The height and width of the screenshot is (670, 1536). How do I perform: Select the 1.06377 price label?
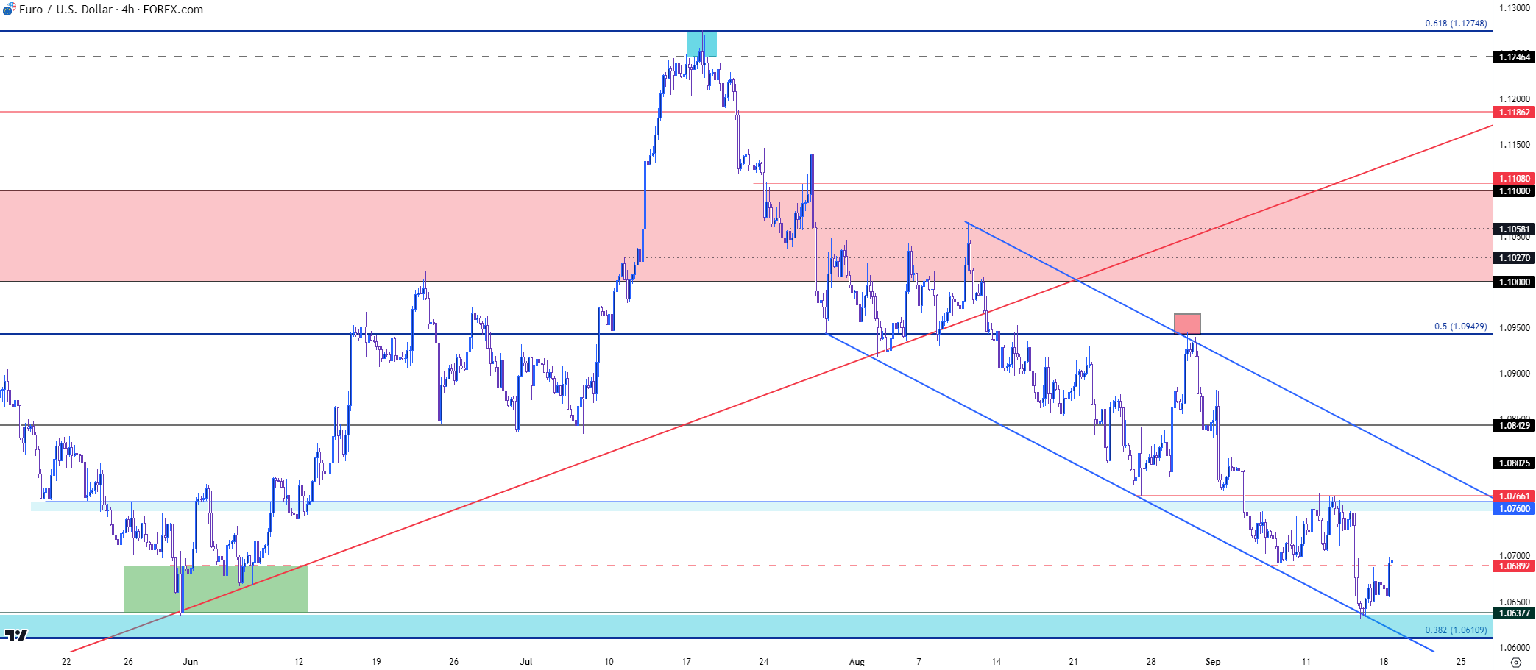[x=1514, y=613]
